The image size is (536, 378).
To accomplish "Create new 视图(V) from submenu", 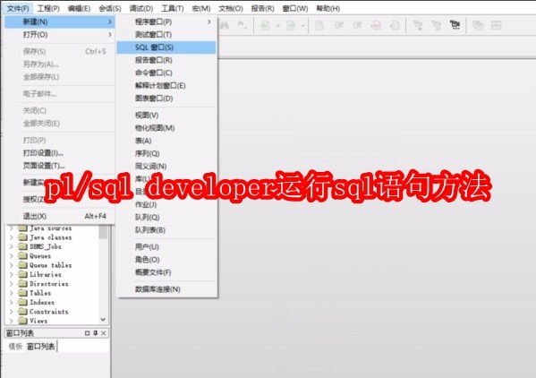I will tap(166, 116).
